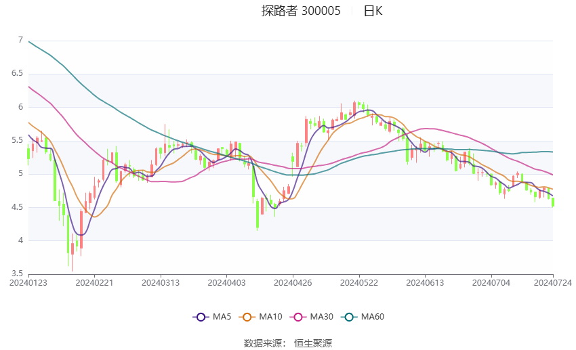This screenshot has width=576, height=350.
Task: Click the 3.5 price label on the y-axis
Action: coord(17,273)
